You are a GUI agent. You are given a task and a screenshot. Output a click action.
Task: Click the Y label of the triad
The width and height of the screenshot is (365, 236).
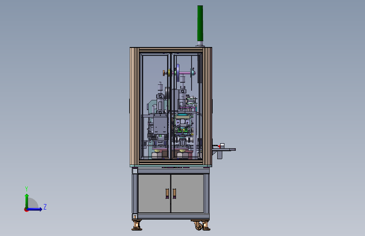[27, 189]
